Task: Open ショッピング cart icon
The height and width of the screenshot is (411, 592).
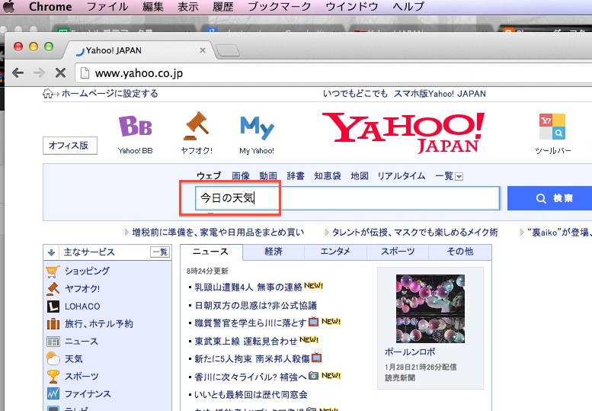Action: (x=53, y=271)
